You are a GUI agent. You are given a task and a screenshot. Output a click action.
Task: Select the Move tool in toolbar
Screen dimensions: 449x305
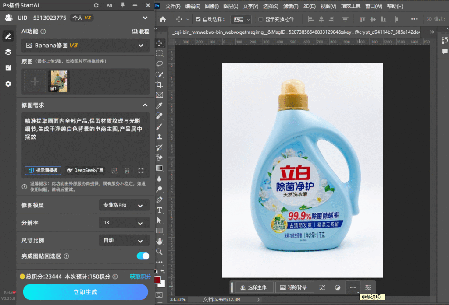pos(159,43)
